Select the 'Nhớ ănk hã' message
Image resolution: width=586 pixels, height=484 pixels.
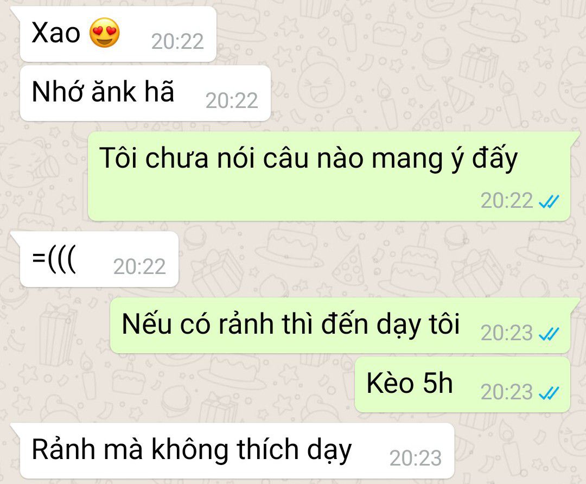145,93
